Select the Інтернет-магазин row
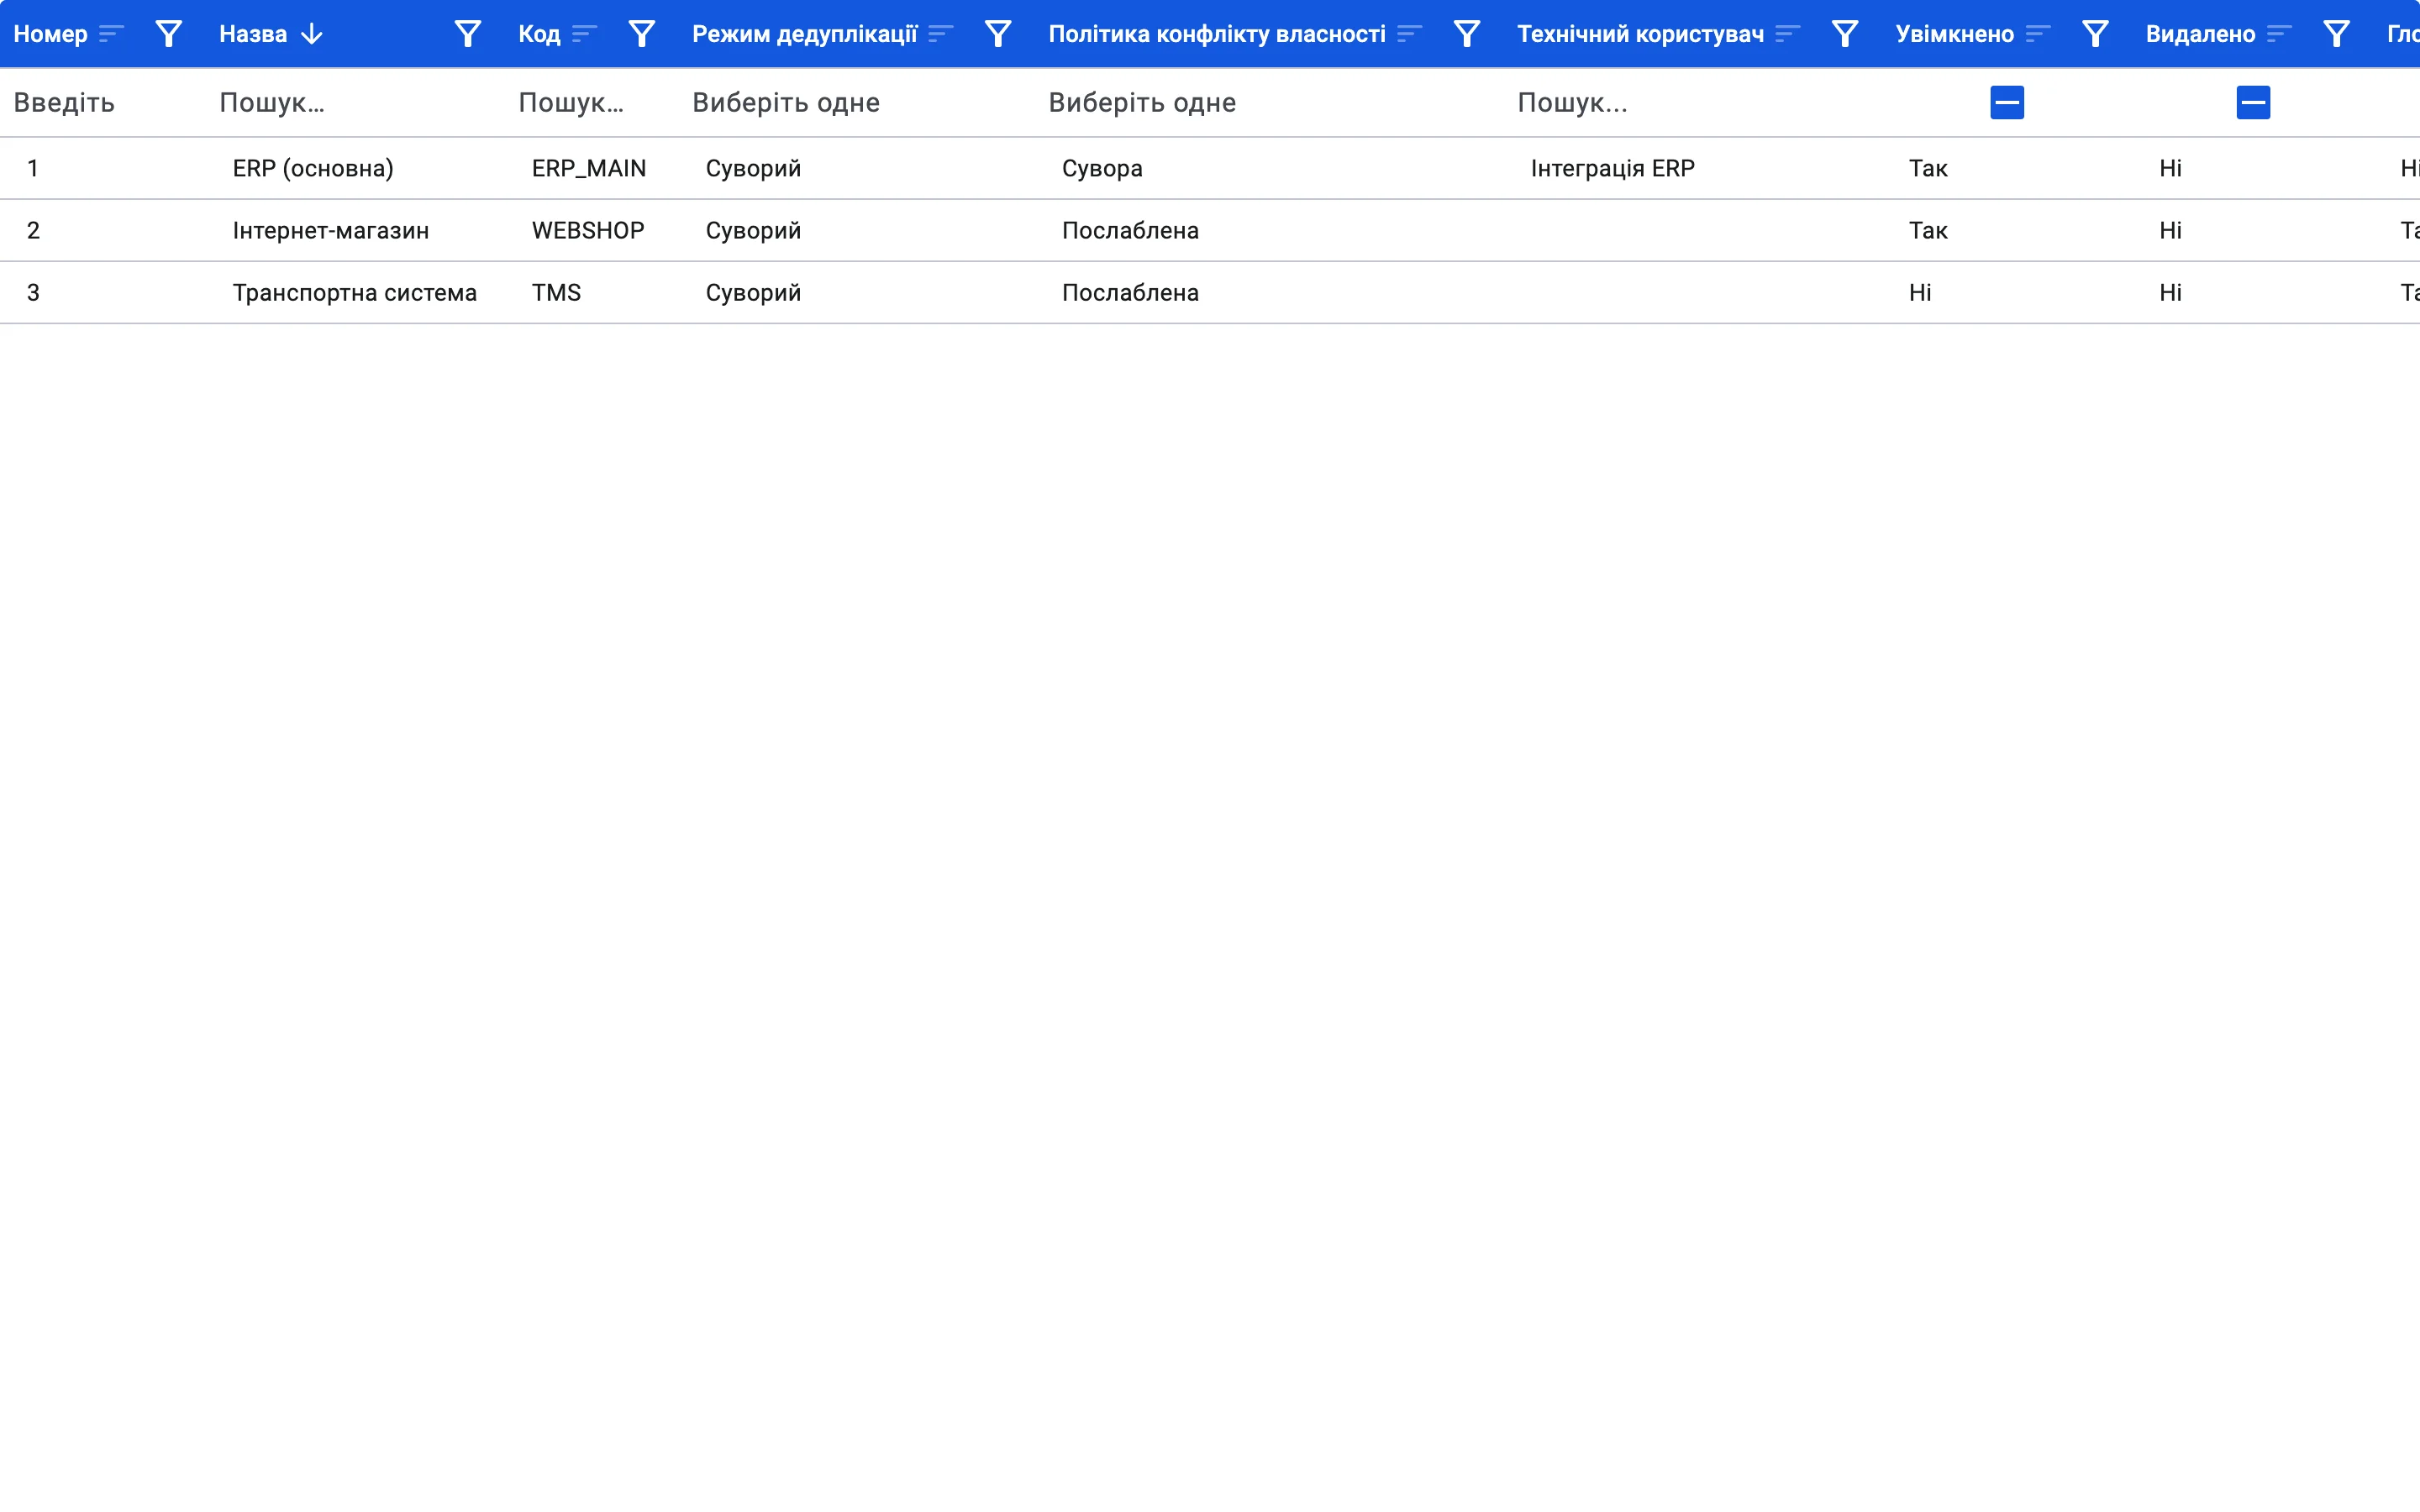The height and width of the screenshot is (1512, 2420). [x=1210, y=230]
